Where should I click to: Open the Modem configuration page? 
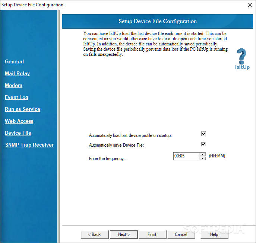tap(13, 85)
